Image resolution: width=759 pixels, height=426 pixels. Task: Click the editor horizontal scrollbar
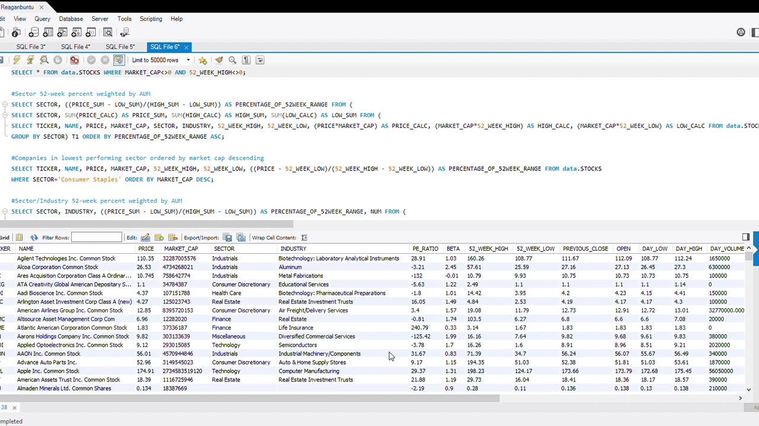coord(146,224)
